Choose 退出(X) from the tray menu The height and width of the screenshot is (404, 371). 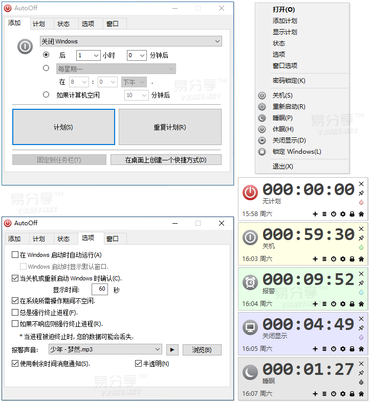[x=282, y=167]
